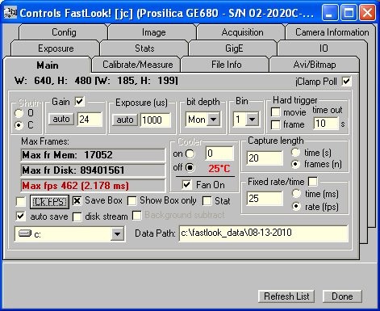Open the c: drive dropdown
Viewport: 380px width, 311px height.
[117, 233]
